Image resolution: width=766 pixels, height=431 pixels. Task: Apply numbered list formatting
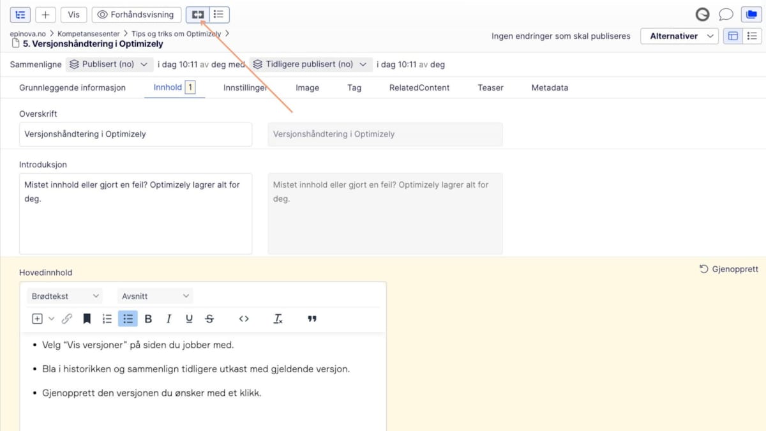[x=107, y=319]
